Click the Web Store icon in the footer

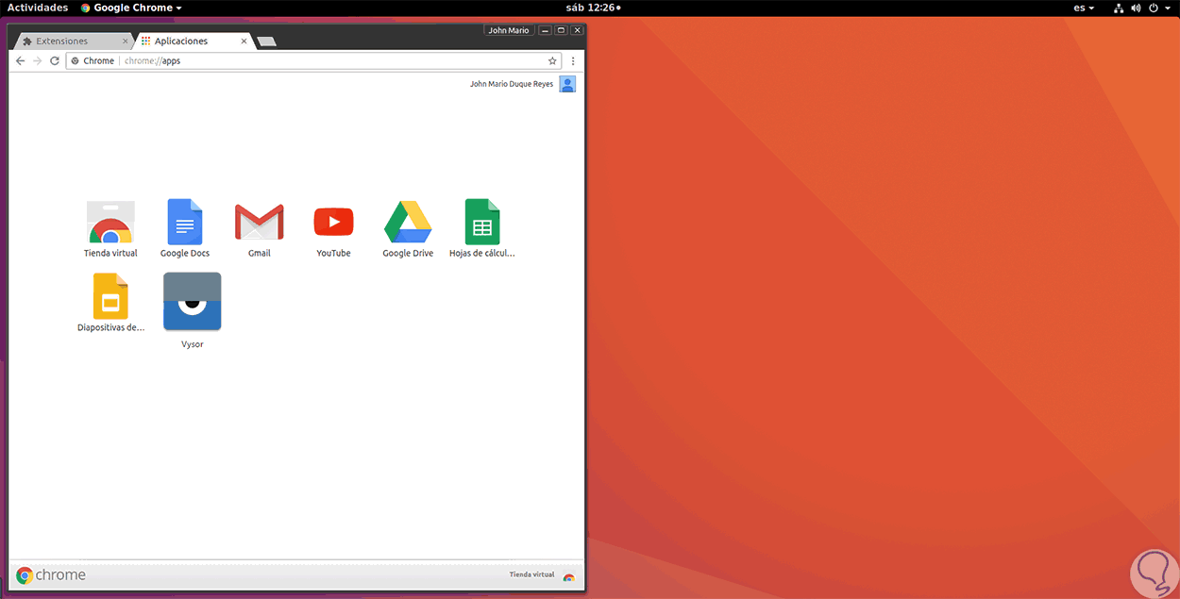click(x=568, y=576)
